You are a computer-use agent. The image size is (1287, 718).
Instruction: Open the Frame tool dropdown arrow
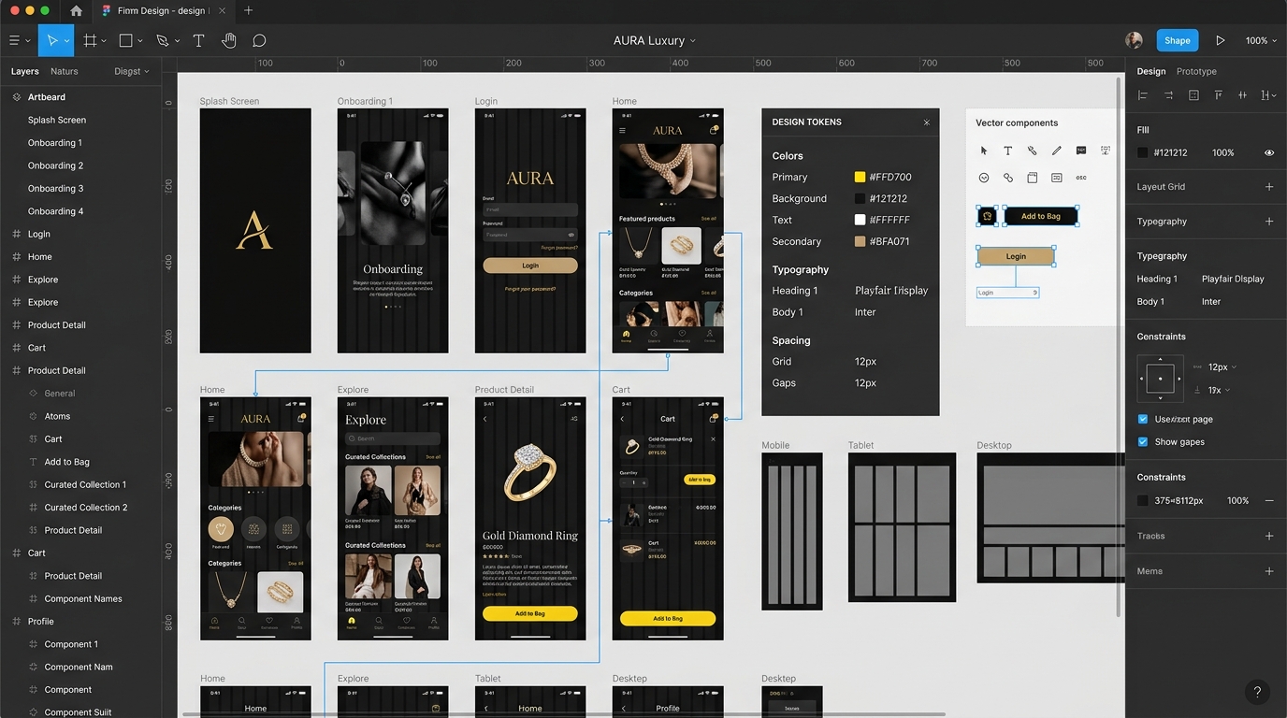(x=104, y=41)
